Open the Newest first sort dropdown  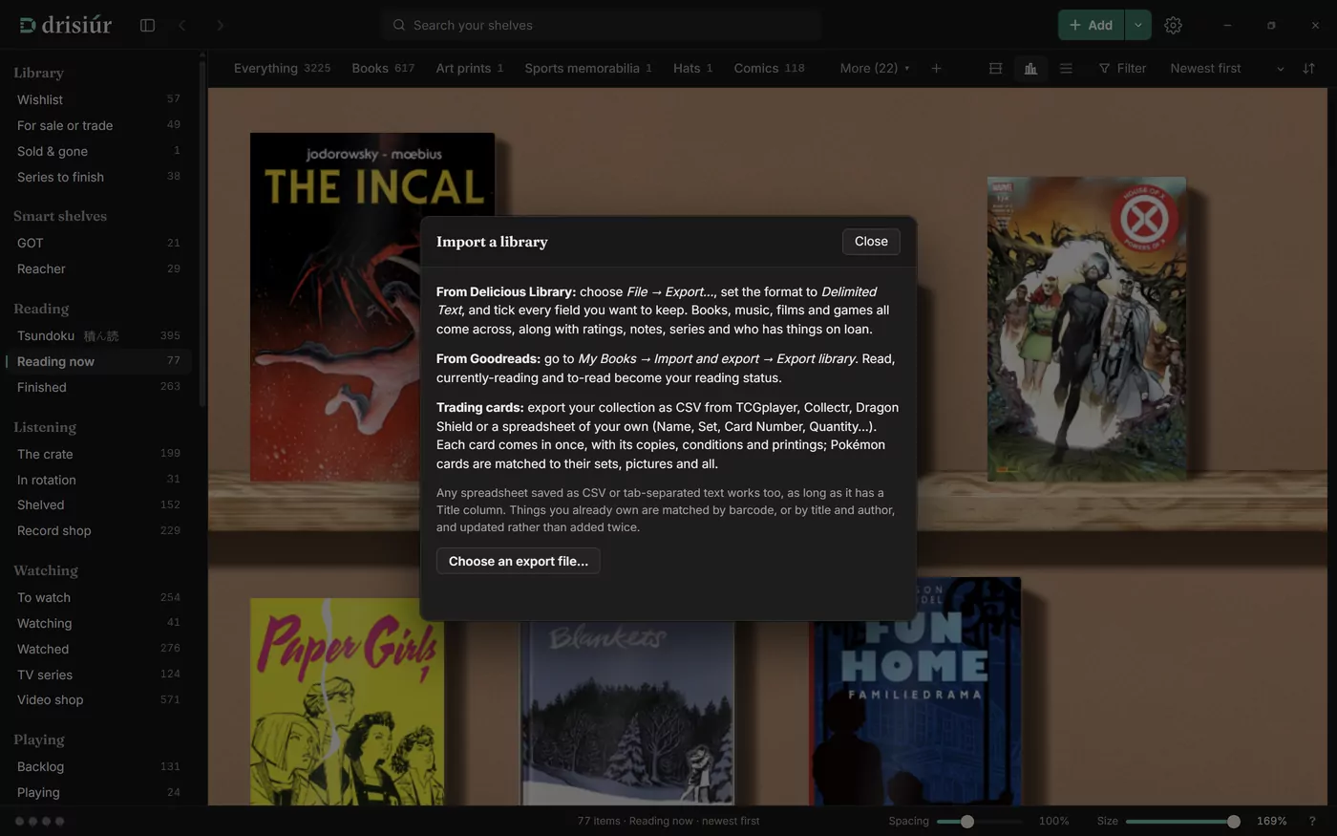[1227, 68]
